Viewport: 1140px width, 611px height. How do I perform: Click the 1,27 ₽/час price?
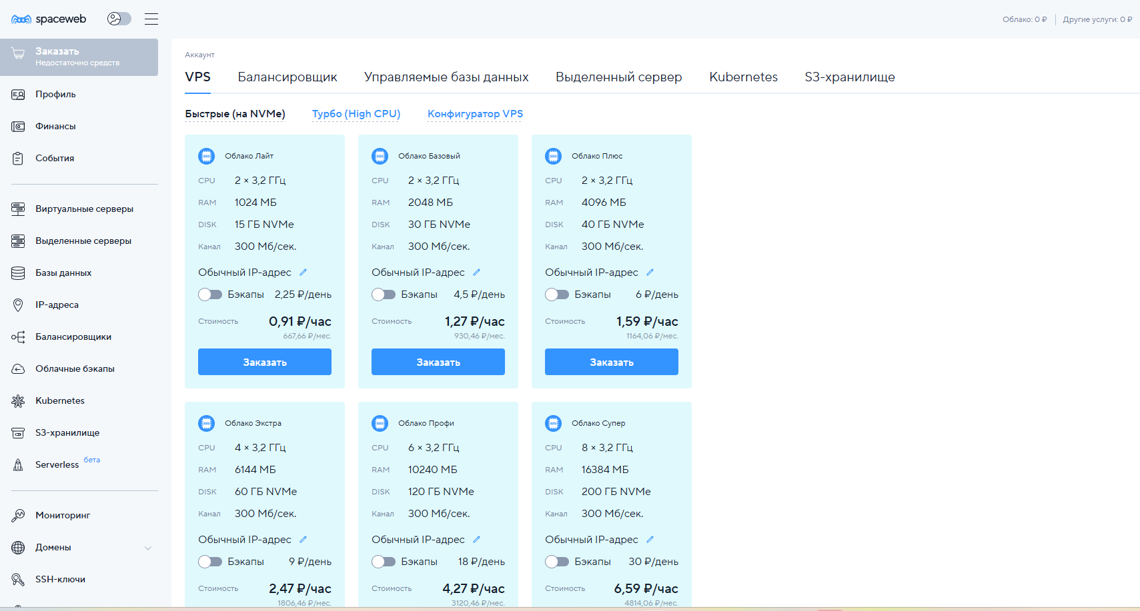tap(475, 321)
